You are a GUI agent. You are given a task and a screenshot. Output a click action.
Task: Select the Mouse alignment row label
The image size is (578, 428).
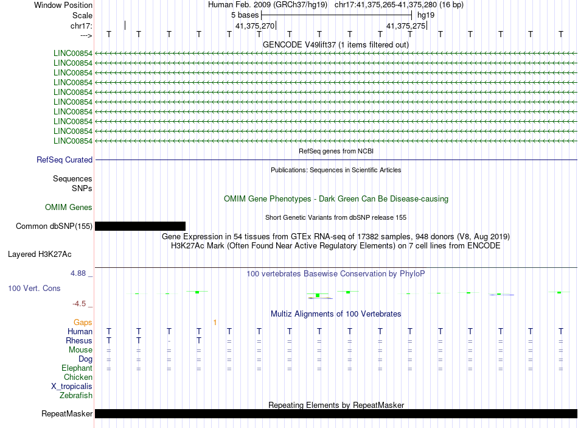click(80, 350)
